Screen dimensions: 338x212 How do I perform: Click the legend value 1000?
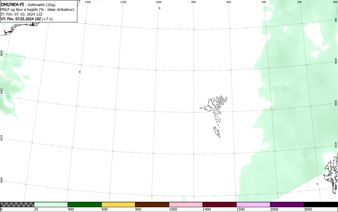click(x=173, y=209)
